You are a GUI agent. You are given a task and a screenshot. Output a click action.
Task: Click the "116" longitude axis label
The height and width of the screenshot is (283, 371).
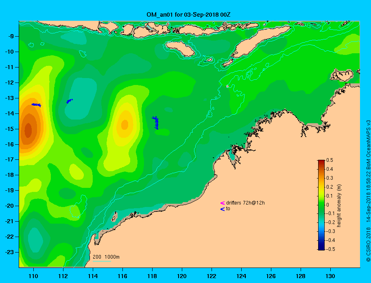[122, 276]
